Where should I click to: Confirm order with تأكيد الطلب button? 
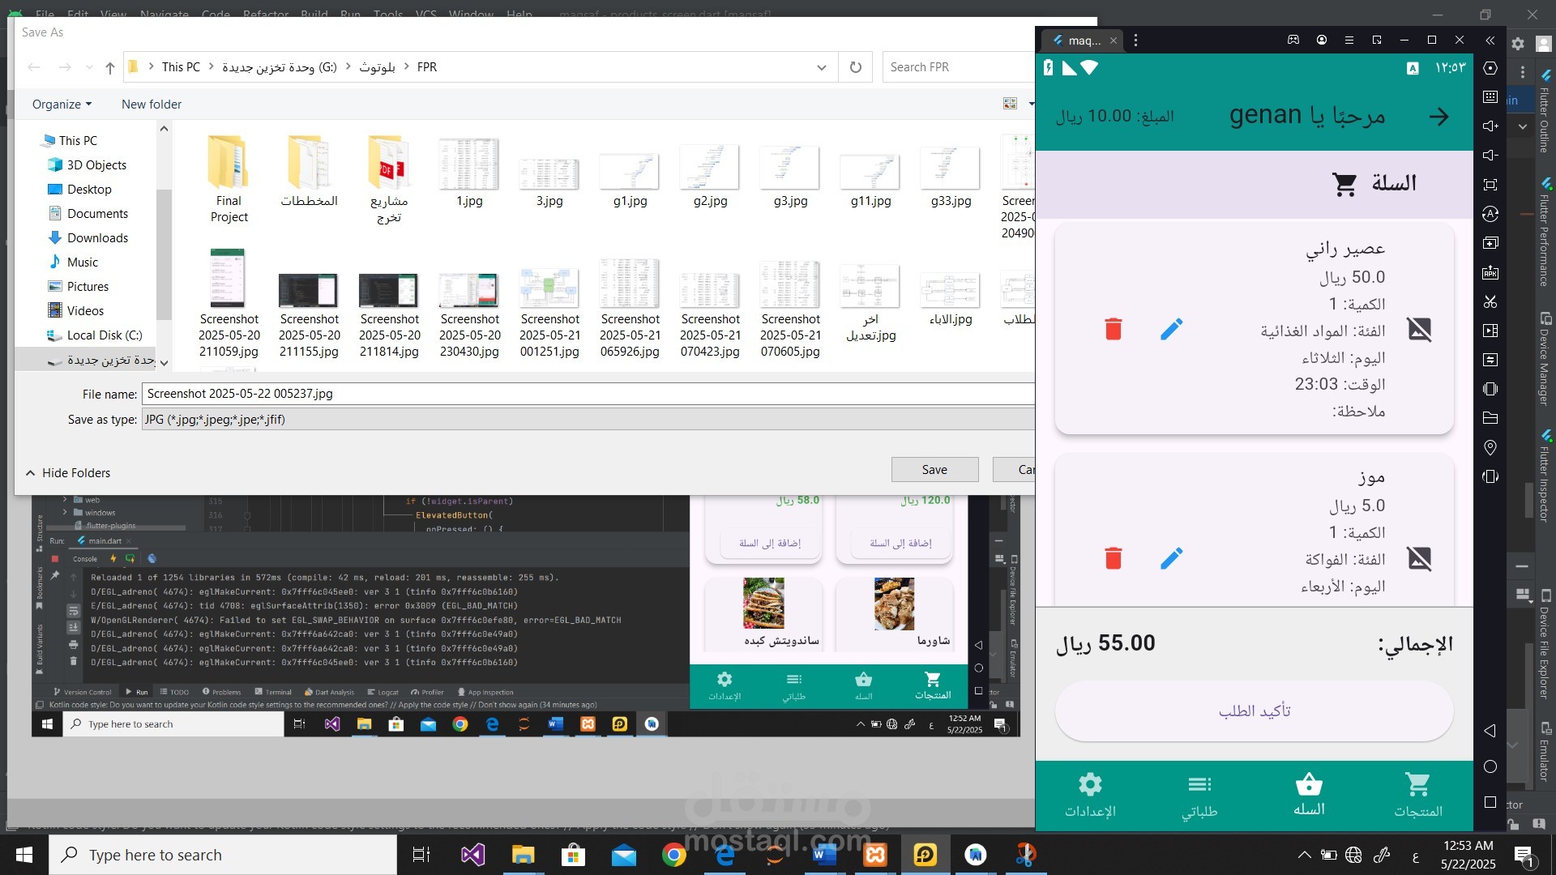(1254, 711)
